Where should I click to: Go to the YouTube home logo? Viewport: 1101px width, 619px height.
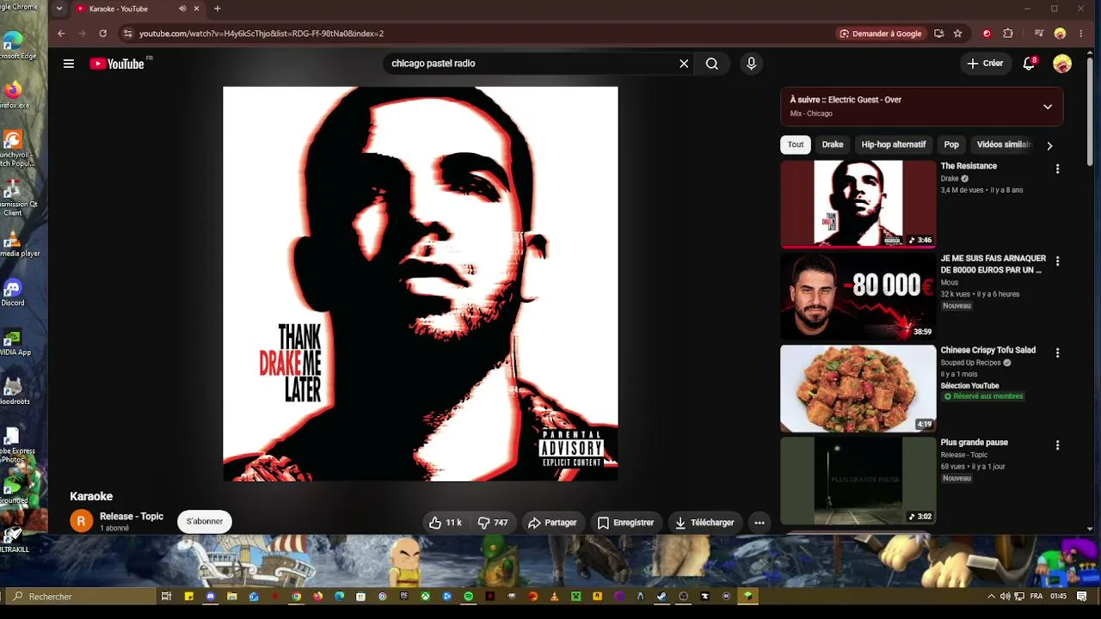[x=117, y=64]
